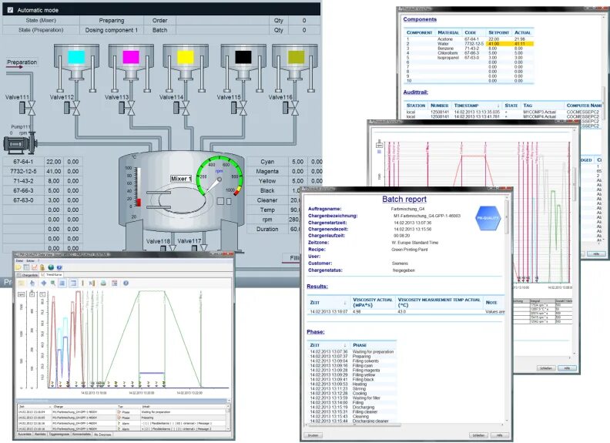Click the black ink tank swatch
This screenshot has width=610, height=443.
pyautogui.click(x=243, y=57)
